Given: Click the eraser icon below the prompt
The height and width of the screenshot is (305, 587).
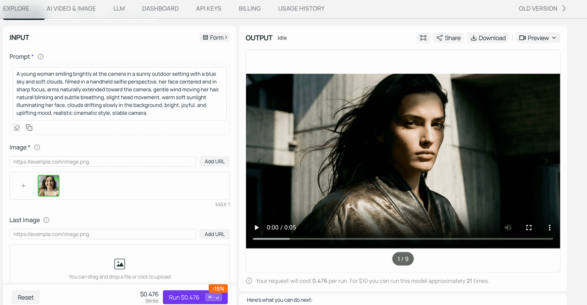Looking at the screenshot, I should 17,128.
